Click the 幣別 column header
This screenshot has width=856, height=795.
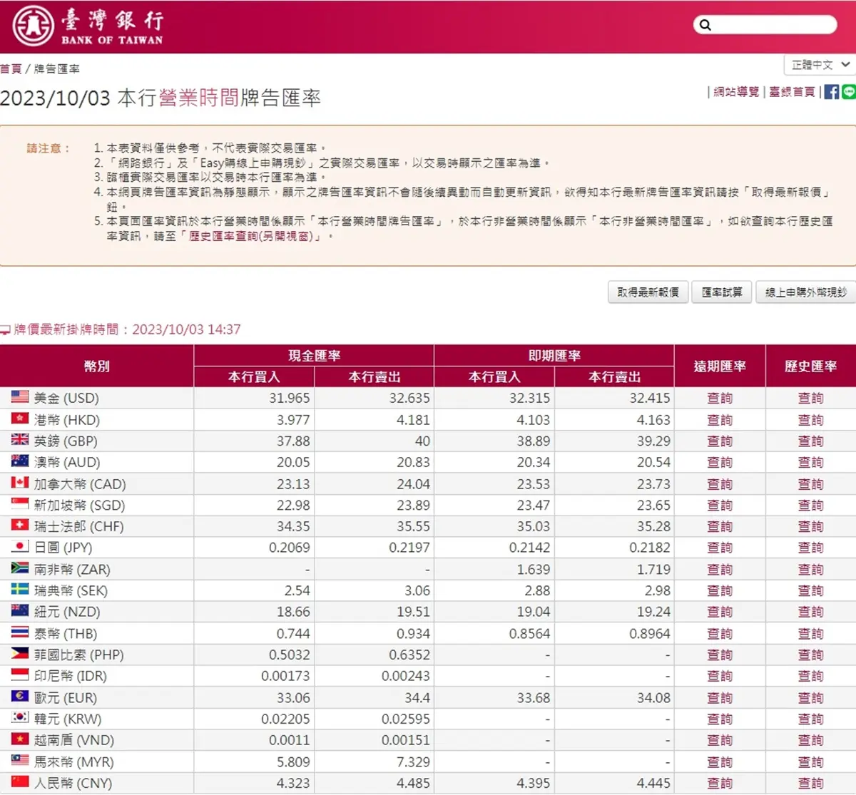tap(97, 366)
